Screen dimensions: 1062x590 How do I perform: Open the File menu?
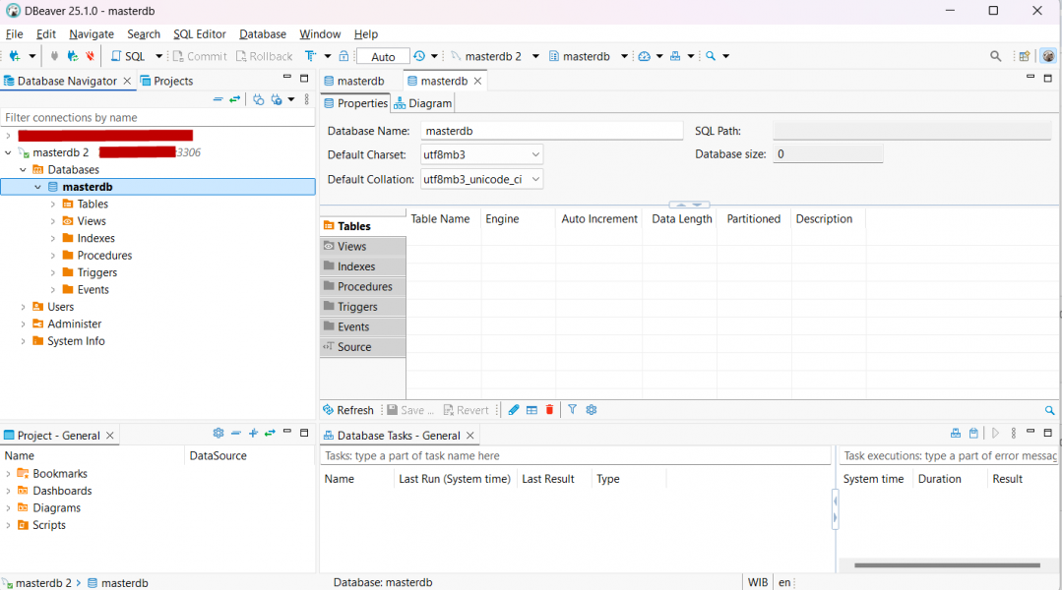click(14, 33)
